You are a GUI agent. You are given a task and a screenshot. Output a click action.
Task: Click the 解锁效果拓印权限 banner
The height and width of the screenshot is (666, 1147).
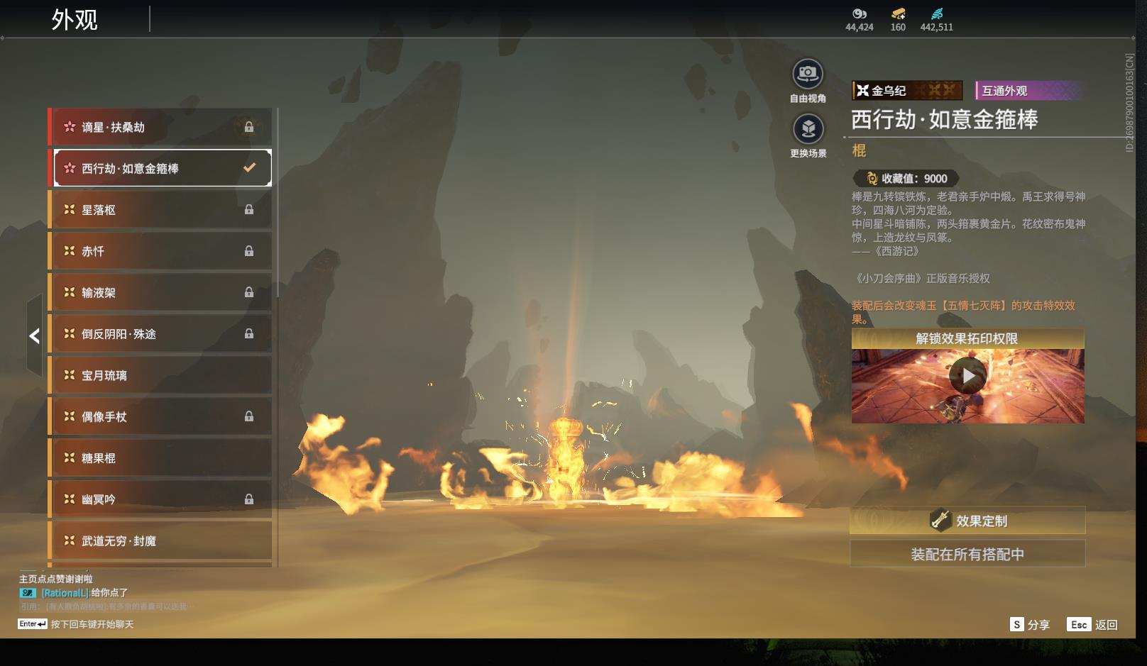[x=967, y=338]
